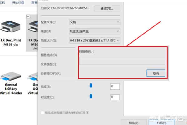
Task: Expand the 来源 dropdown showing 纸盒(扫描单面)
Action: tap(94, 31)
